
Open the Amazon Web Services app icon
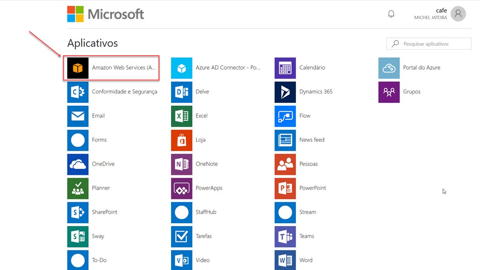tap(78, 68)
